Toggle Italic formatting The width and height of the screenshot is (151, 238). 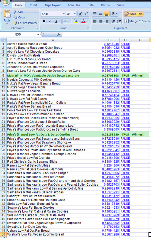[x=50, y=21]
